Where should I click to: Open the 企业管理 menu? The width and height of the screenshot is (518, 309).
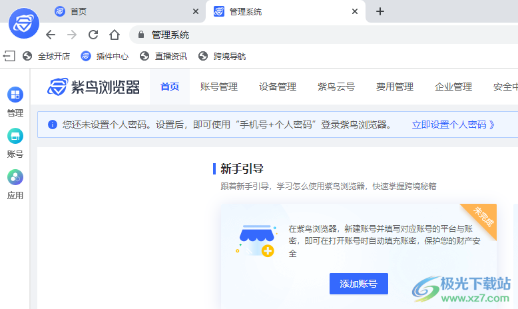453,87
